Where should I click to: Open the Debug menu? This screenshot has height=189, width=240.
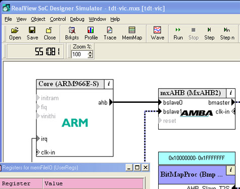coord(77,19)
